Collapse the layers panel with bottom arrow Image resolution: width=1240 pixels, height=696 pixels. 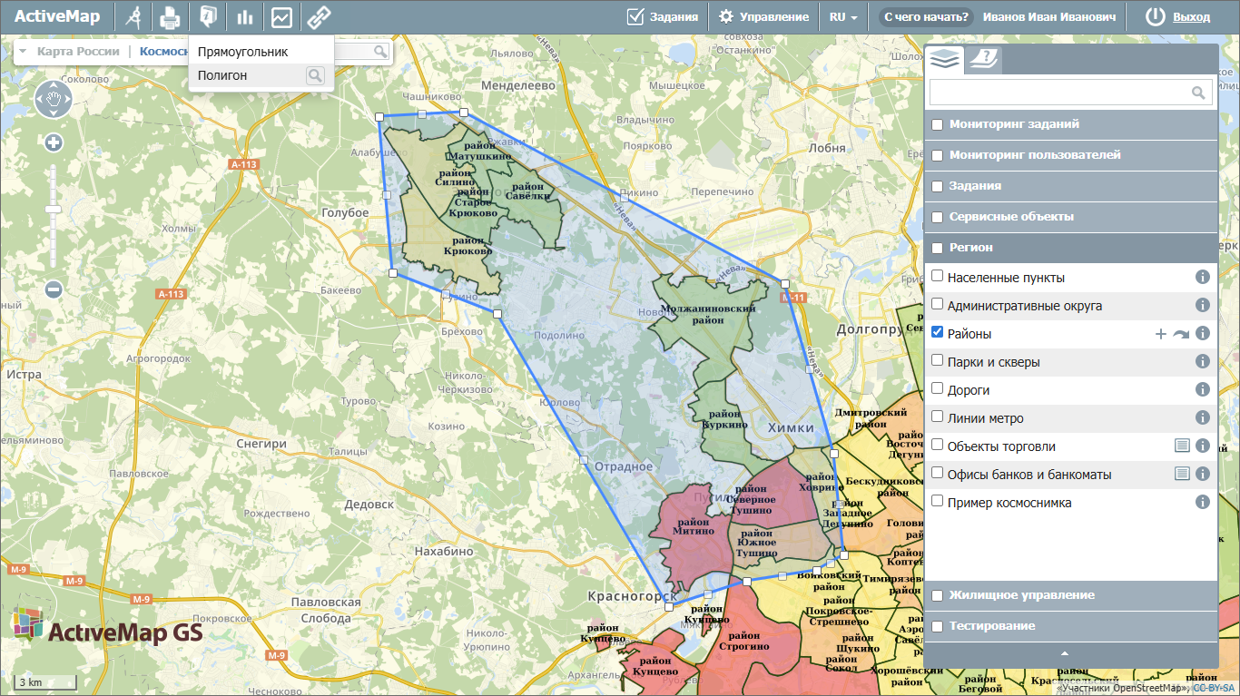click(1065, 653)
